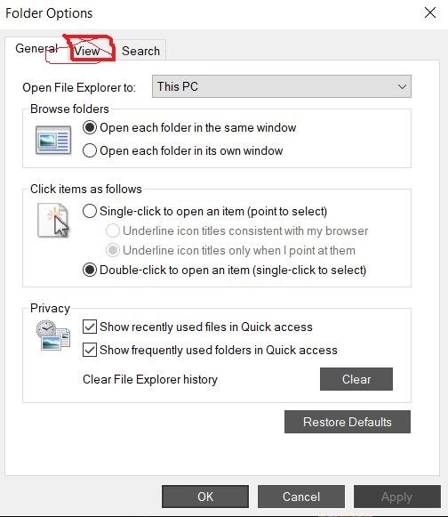Switch to the Search tab
The height and width of the screenshot is (517, 448).
pyautogui.click(x=140, y=51)
